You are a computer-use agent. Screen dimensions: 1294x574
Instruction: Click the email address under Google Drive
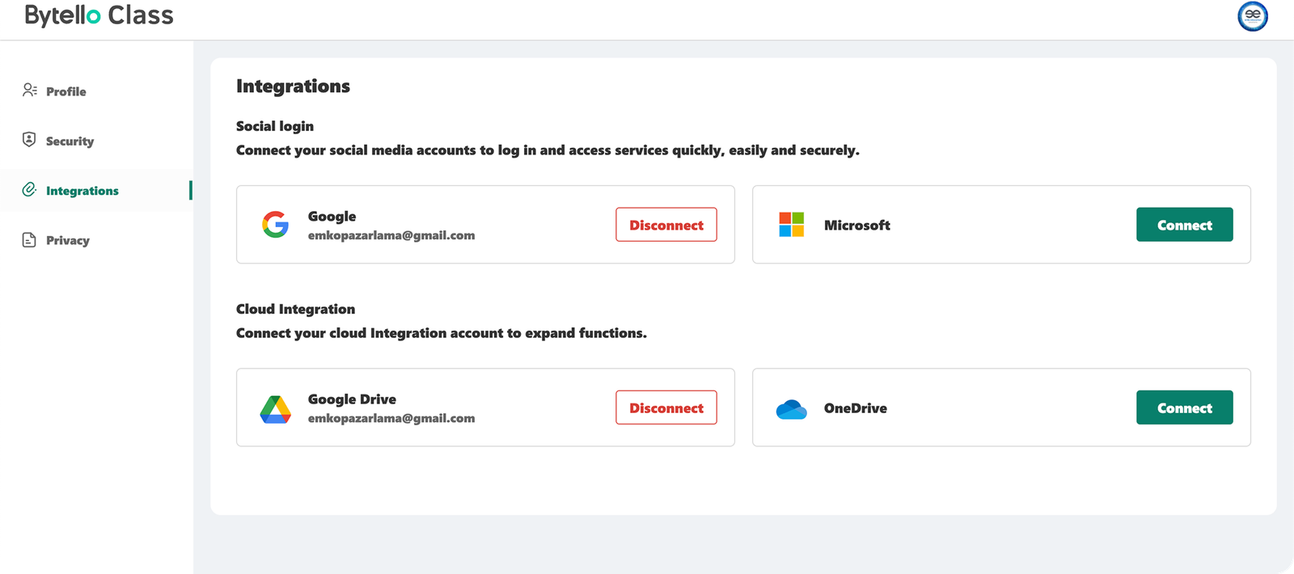pyautogui.click(x=391, y=419)
